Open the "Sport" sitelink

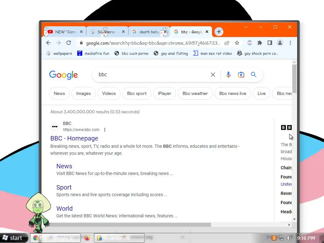point(64,187)
